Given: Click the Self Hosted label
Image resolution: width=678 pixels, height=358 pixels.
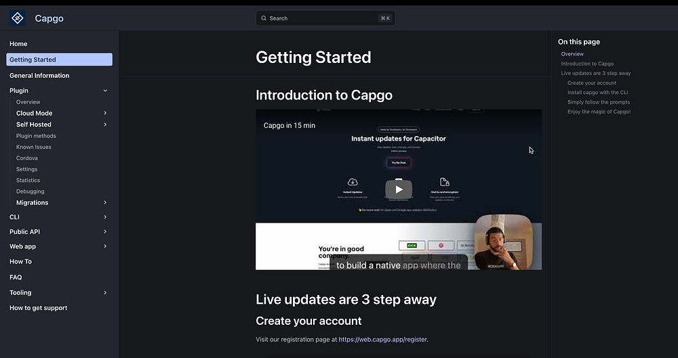Looking at the screenshot, I should 34,125.
